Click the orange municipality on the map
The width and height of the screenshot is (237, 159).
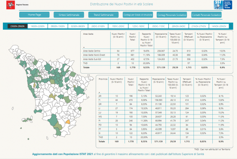click(x=68, y=122)
